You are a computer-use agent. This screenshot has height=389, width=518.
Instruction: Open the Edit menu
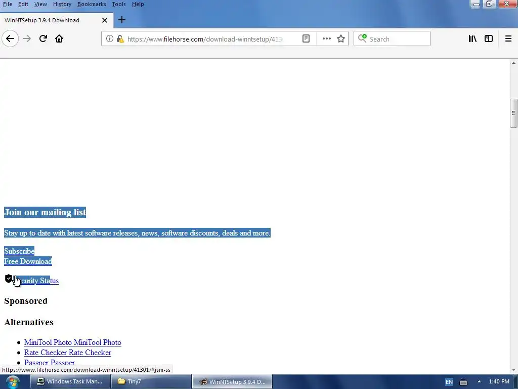(23, 4)
